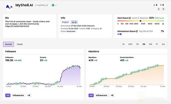Click the thumbs up vote icon
The height and width of the screenshot is (104, 171).
point(154,5)
